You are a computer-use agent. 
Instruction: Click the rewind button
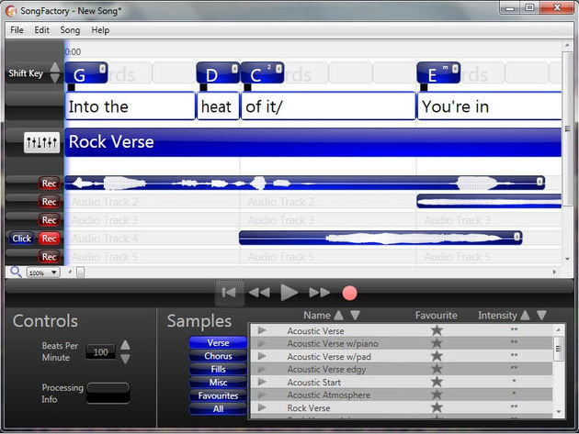[259, 293]
